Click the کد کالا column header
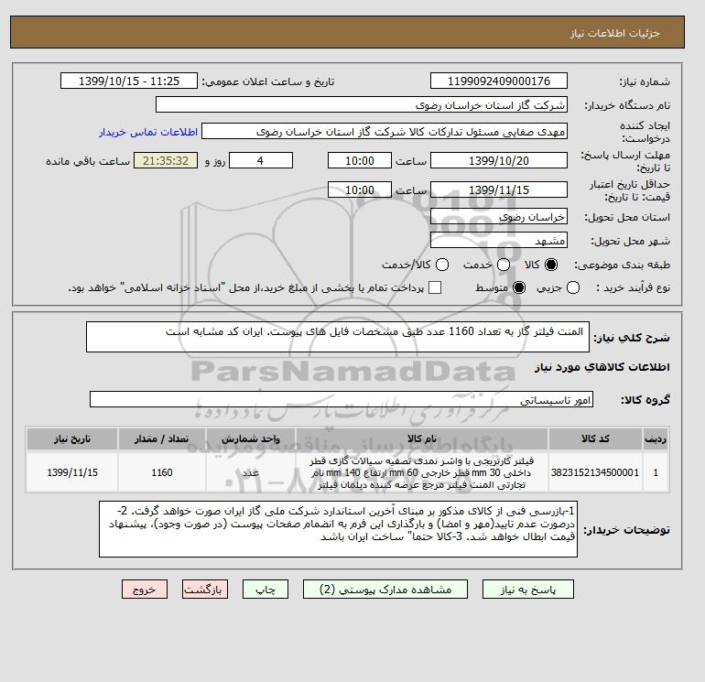705x682 pixels. click(x=595, y=438)
